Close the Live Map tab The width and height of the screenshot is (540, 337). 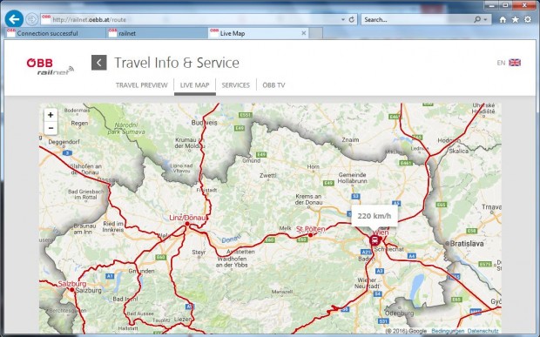click(x=304, y=33)
